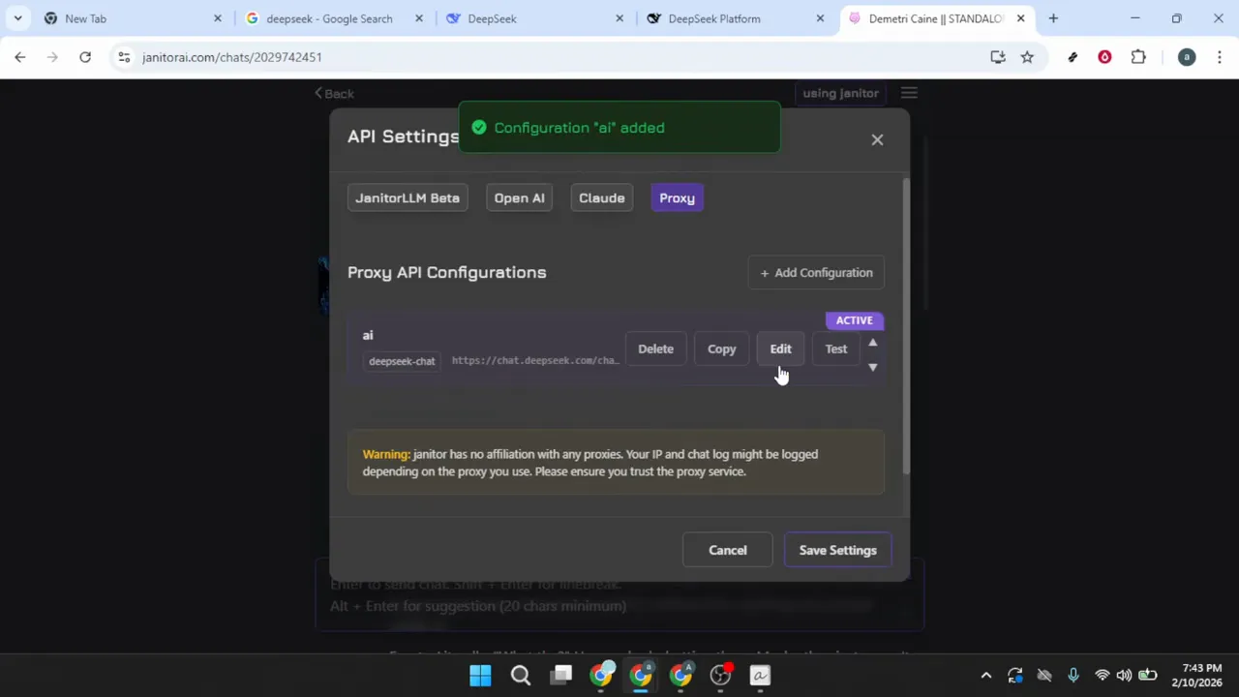The image size is (1239, 697).
Task: Edit the 'ai' configuration
Action: 780,348
